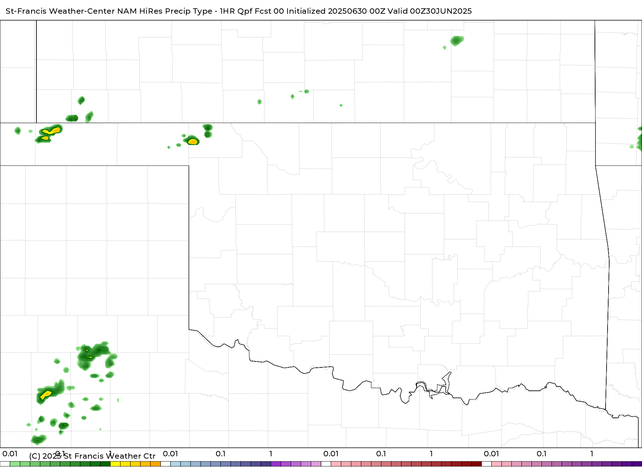This screenshot has height=468, width=642.
Task: Click the white swatch before the green scale
Action: click(x=5, y=464)
